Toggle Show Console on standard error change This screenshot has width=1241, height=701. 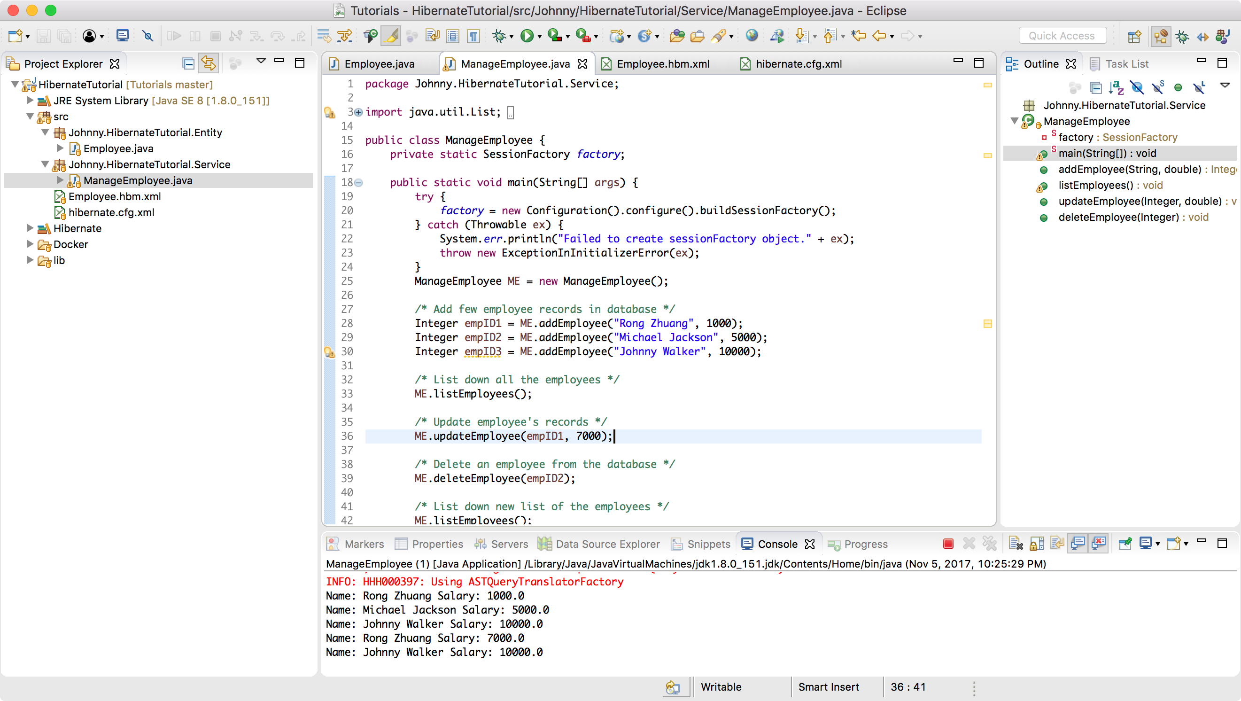click(x=1098, y=544)
